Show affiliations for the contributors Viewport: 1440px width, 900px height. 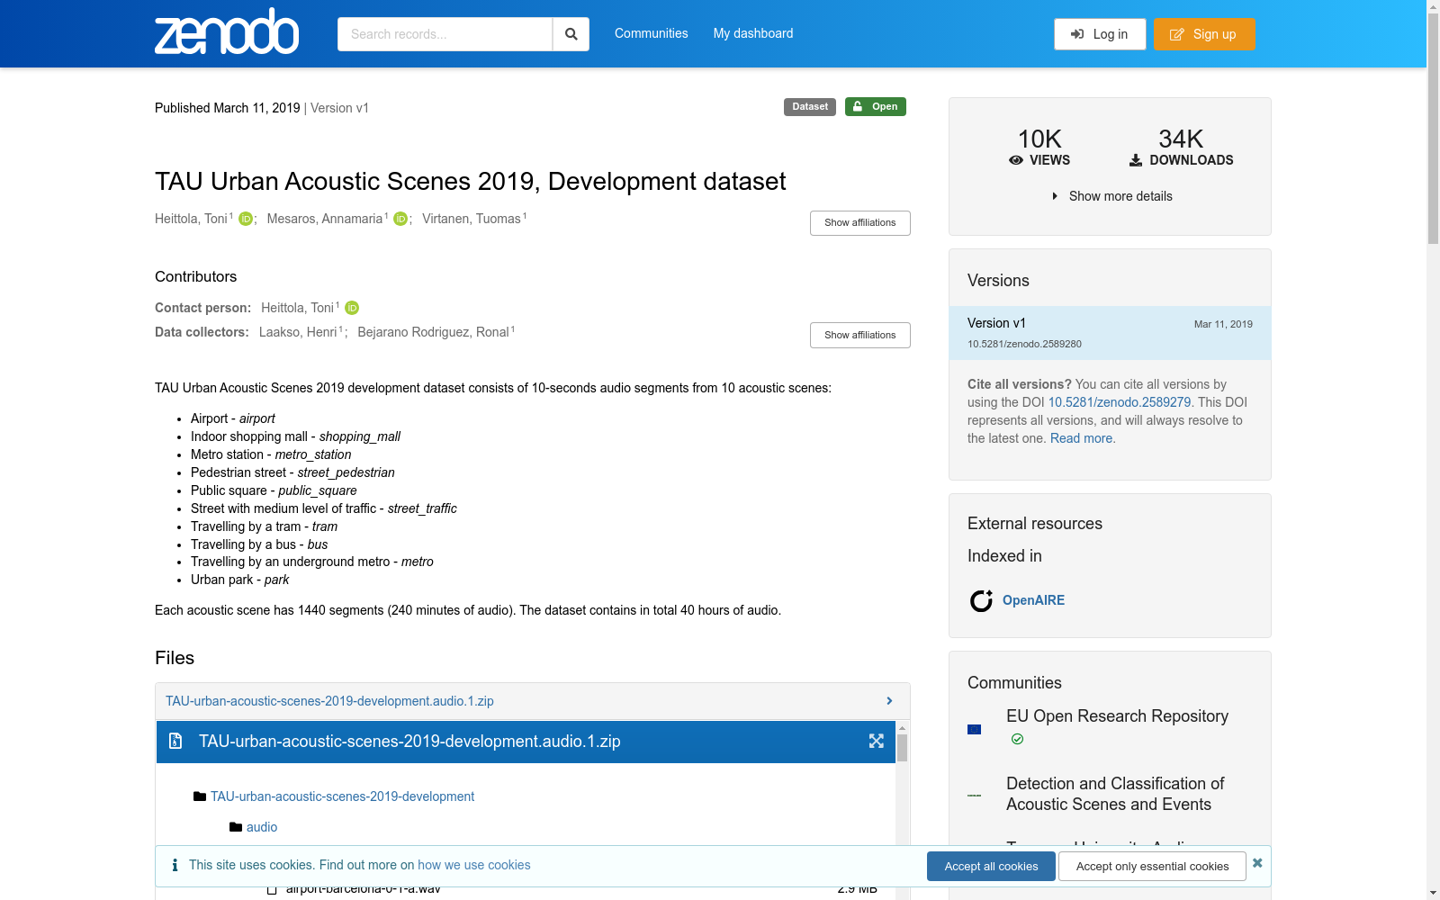coord(860,335)
